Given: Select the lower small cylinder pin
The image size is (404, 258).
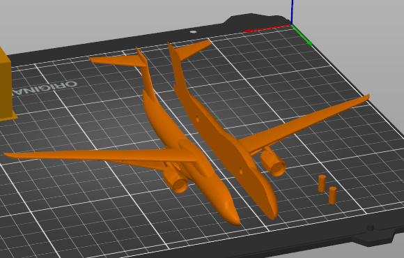Looking at the screenshot, I should (x=333, y=195).
